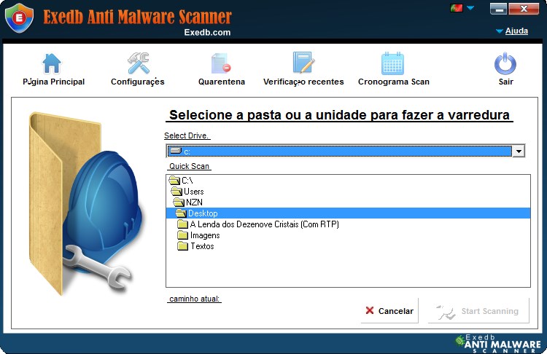Close the Exedb scanner window
The height and width of the screenshot is (354, 547).
click(524, 9)
